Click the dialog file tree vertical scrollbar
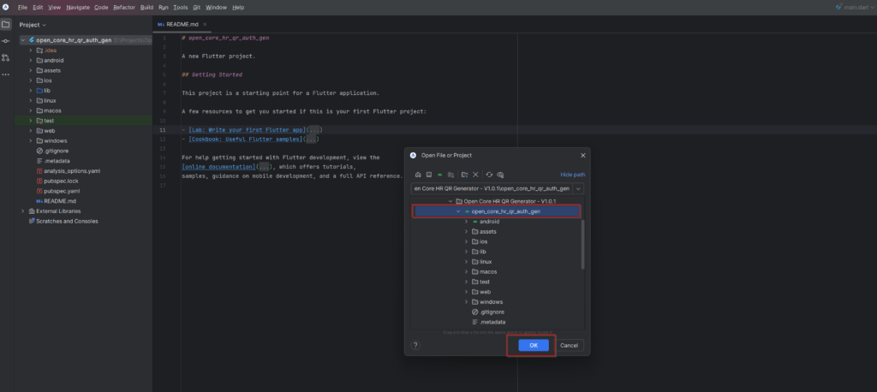This screenshot has width=877, height=392. pos(582,245)
